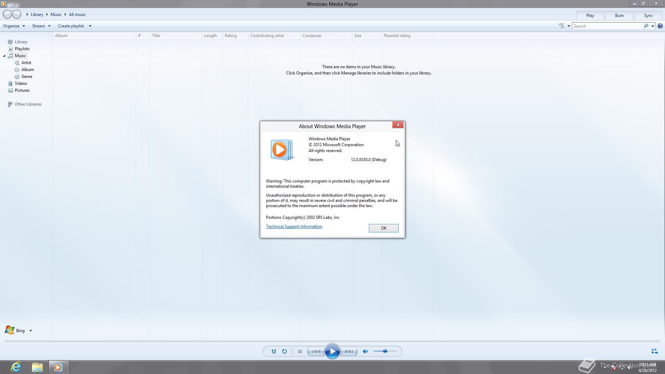Skip to next track button
The width and height of the screenshot is (665, 374).
coord(349,351)
